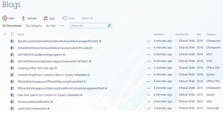Click Word icon for EfficientlyManageyourSiteUsingSharePointOnlineManagementShell
223x113 pixels.
coord(12,88)
